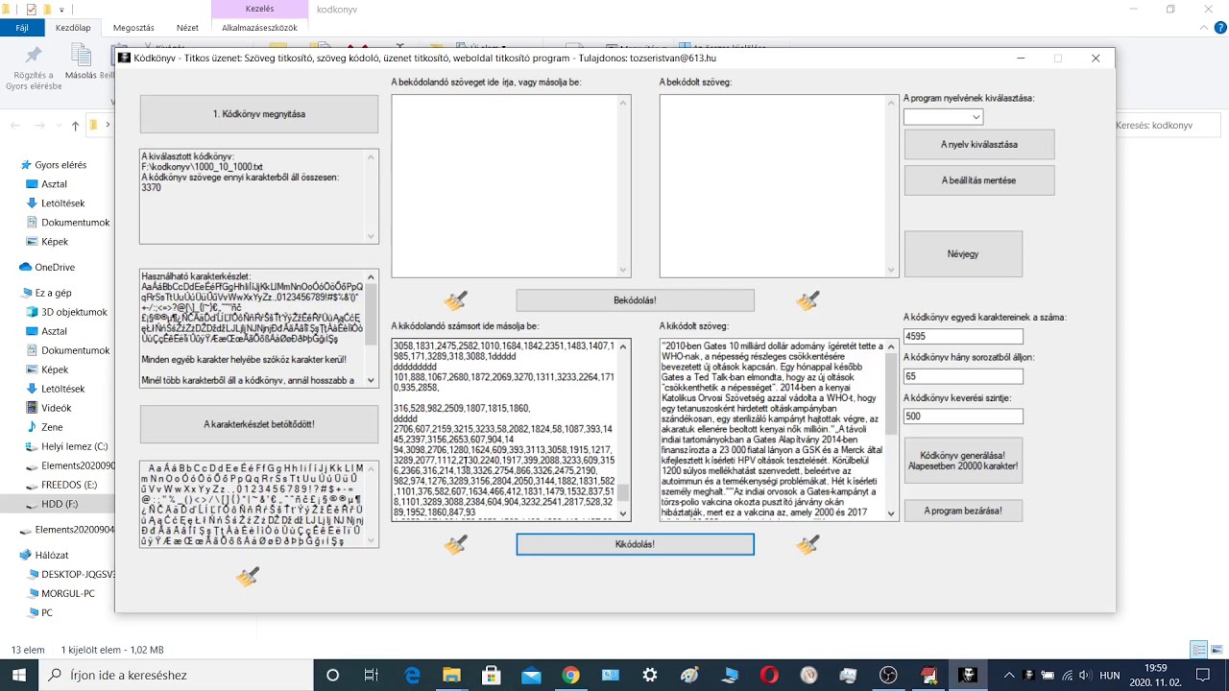Click the Kikódolás! button
The height and width of the screenshot is (691, 1229).
coord(635,544)
